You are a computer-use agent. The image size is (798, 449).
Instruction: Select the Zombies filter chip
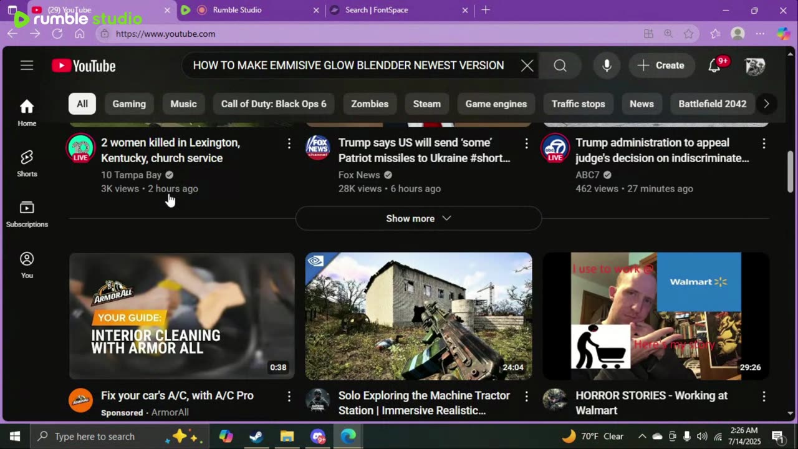click(x=370, y=104)
